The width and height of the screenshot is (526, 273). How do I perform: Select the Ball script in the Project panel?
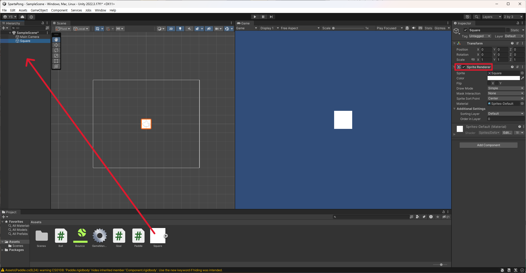(x=61, y=236)
